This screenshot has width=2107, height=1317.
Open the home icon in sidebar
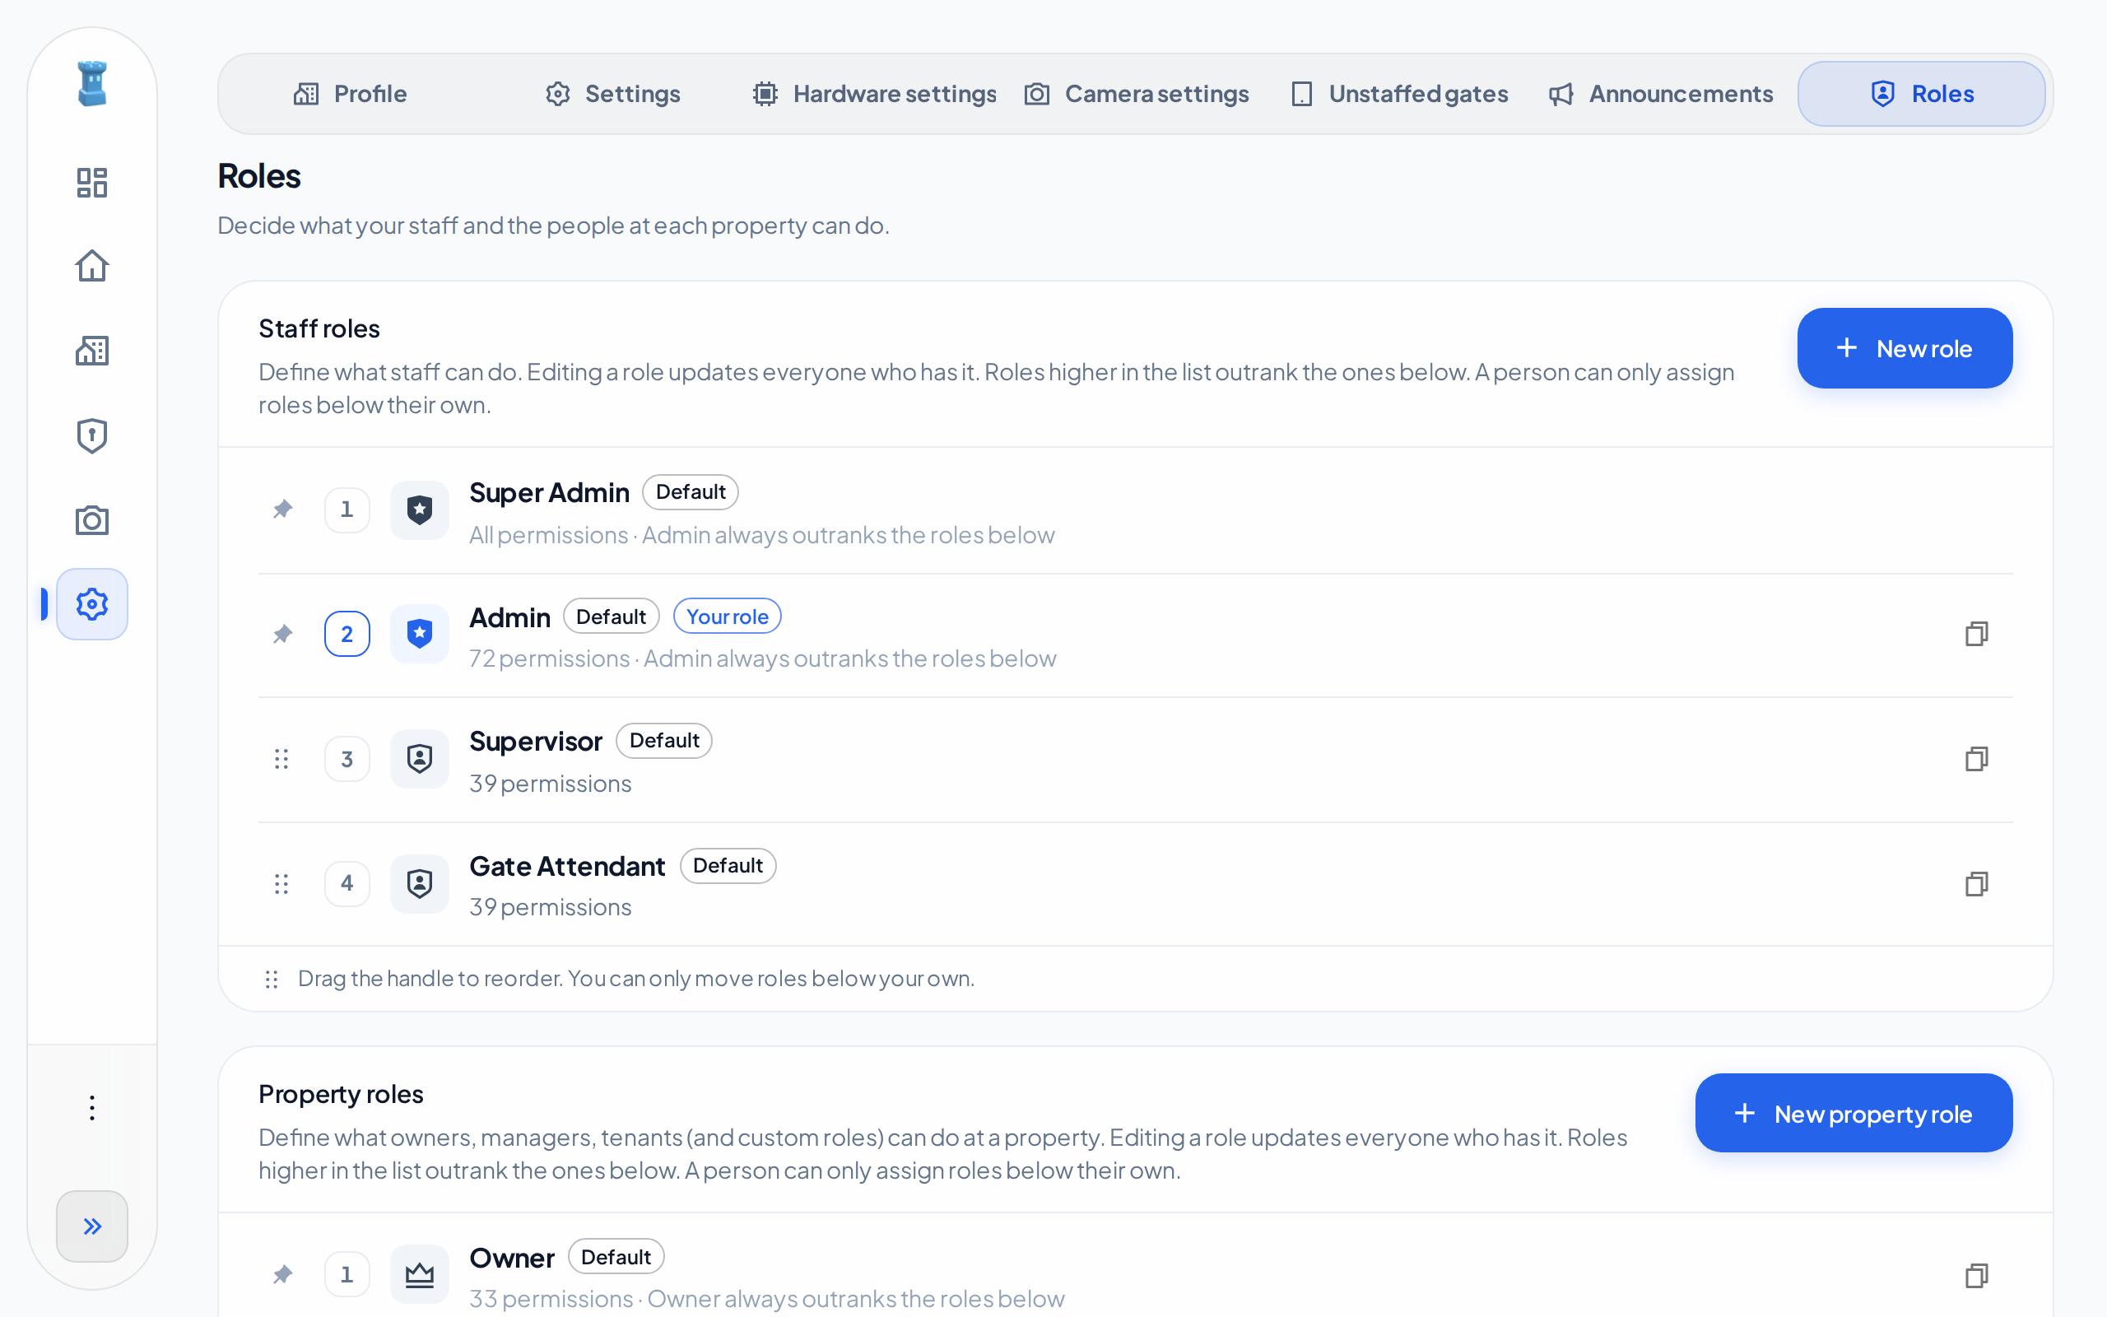click(x=91, y=267)
